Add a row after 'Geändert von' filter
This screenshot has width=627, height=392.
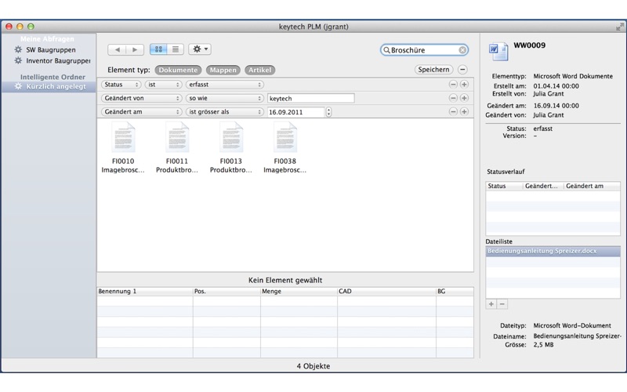(464, 98)
